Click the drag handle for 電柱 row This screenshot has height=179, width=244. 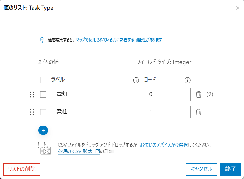pyautogui.click(x=32, y=112)
